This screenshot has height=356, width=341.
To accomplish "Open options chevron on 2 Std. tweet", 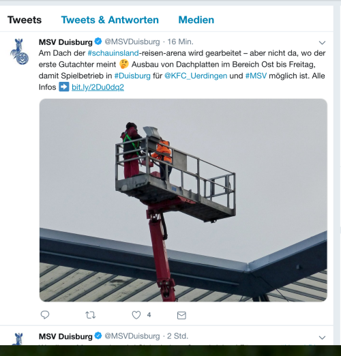I will coord(322,338).
